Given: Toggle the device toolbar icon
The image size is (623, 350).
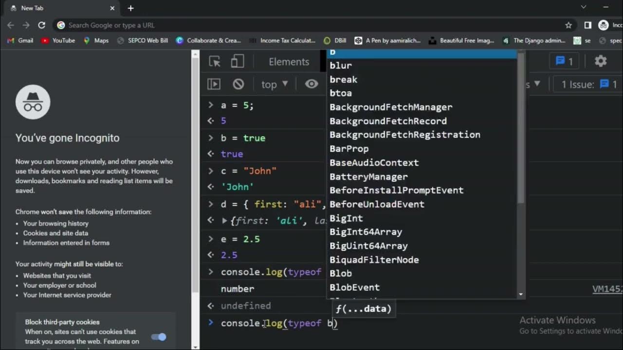Looking at the screenshot, I should (238, 61).
